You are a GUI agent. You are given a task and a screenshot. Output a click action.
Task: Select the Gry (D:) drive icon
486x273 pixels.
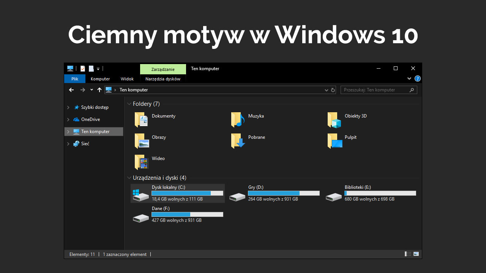pyautogui.click(x=237, y=197)
